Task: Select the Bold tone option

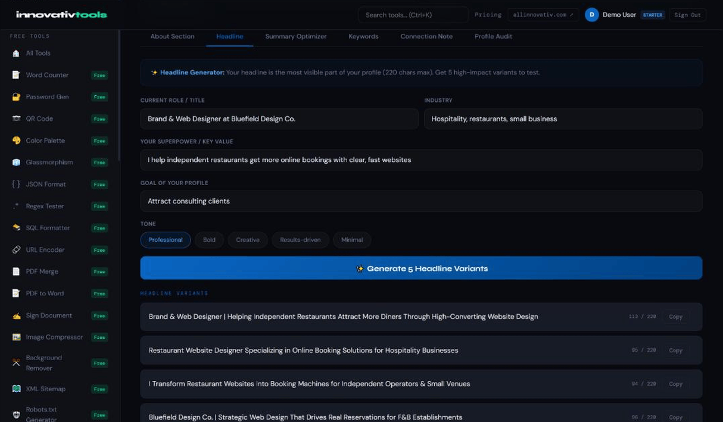Action: point(209,240)
